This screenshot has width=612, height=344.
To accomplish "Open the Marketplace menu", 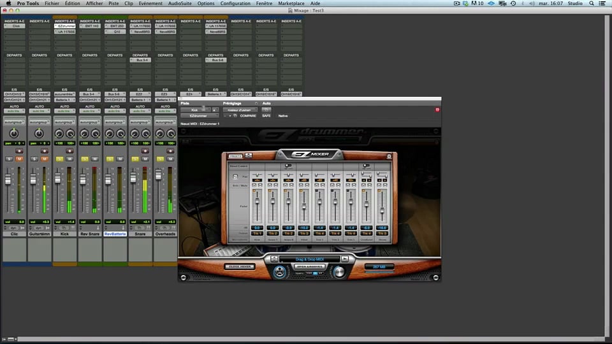I will click(x=291, y=3).
